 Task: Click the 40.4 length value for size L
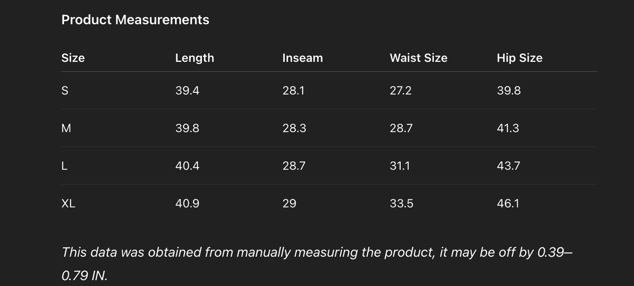pyautogui.click(x=187, y=166)
